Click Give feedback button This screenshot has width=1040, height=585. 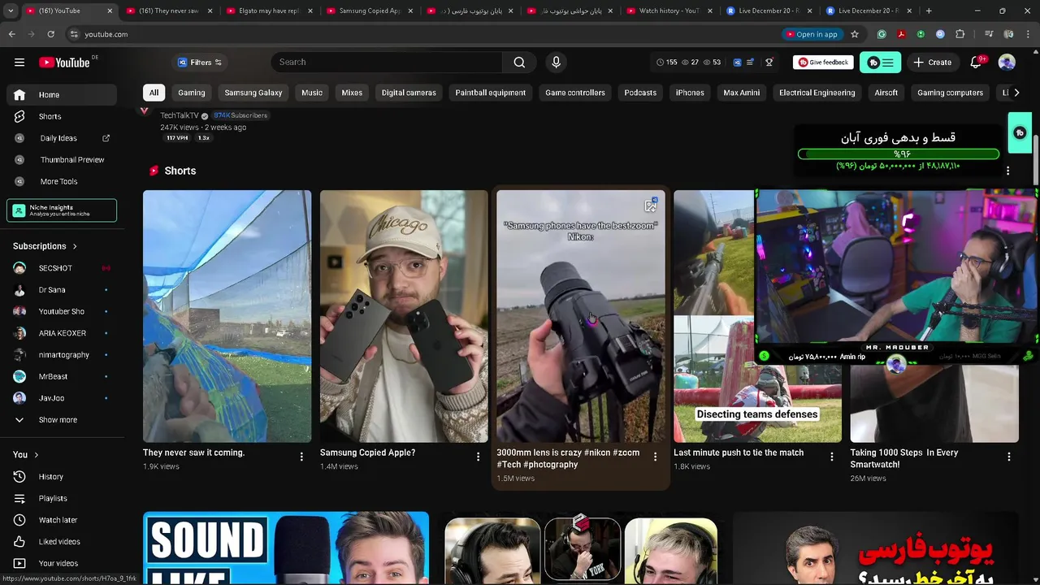(x=822, y=63)
